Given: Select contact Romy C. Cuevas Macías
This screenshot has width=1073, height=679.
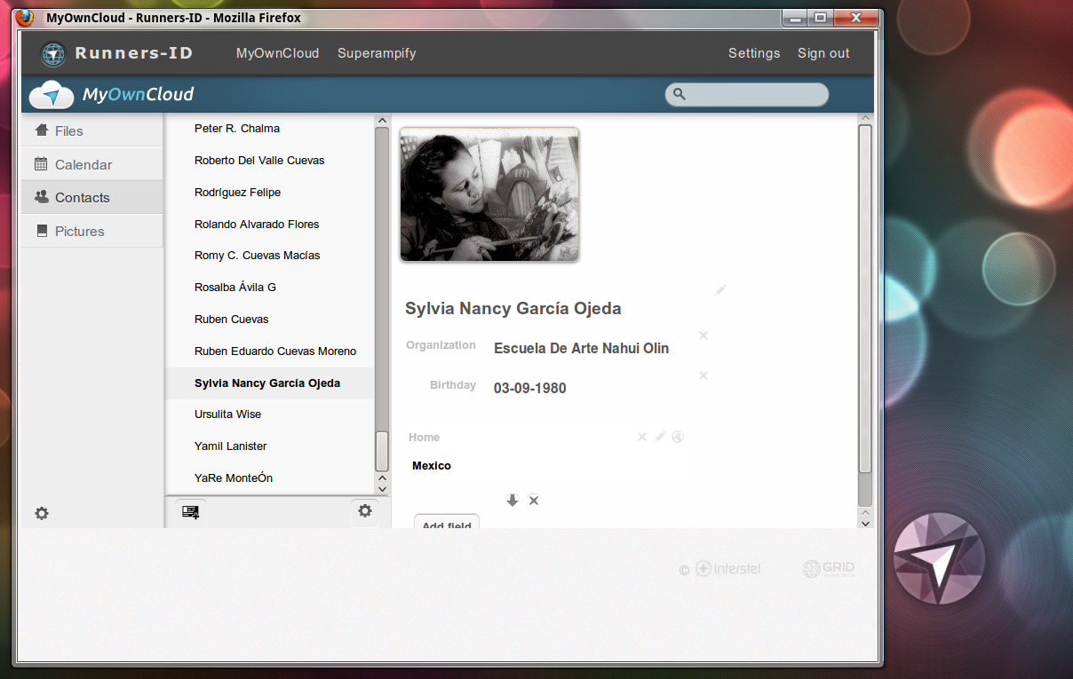Looking at the screenshot, I should tap(258, 256).
